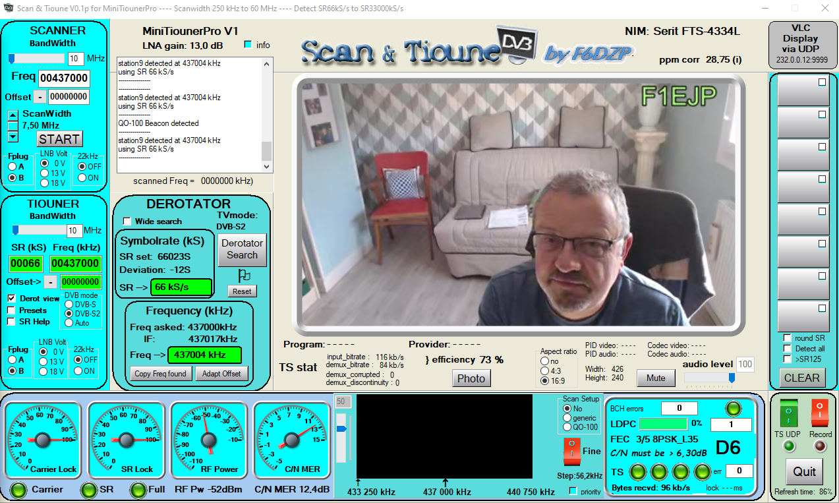The height and width of the screenshot is (503, 839).
Task: Click the black spectrum display area
Action: [444, 436]
